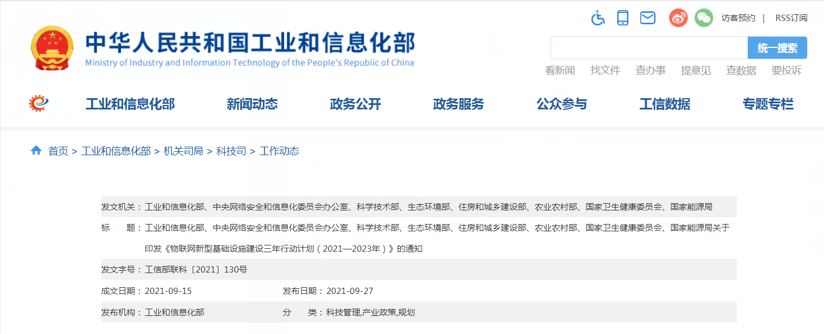Click title line 物联网新型基础设施建设三年行动计划
Viewport: 824px width, 334px height.
284,248
